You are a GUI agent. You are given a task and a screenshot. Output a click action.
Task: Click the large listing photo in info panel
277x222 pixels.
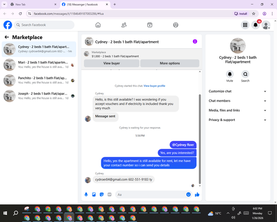point(238,46)
